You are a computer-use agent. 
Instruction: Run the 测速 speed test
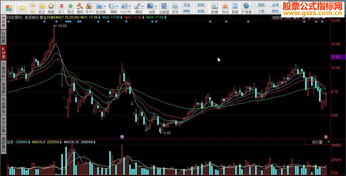[x=51, y=5]
